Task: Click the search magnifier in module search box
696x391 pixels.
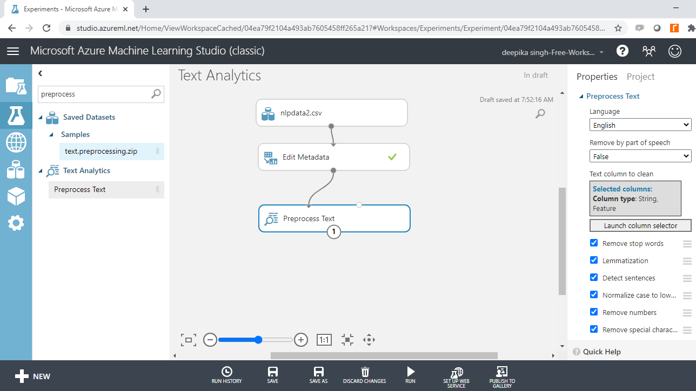Action: (x=156, y=94)
